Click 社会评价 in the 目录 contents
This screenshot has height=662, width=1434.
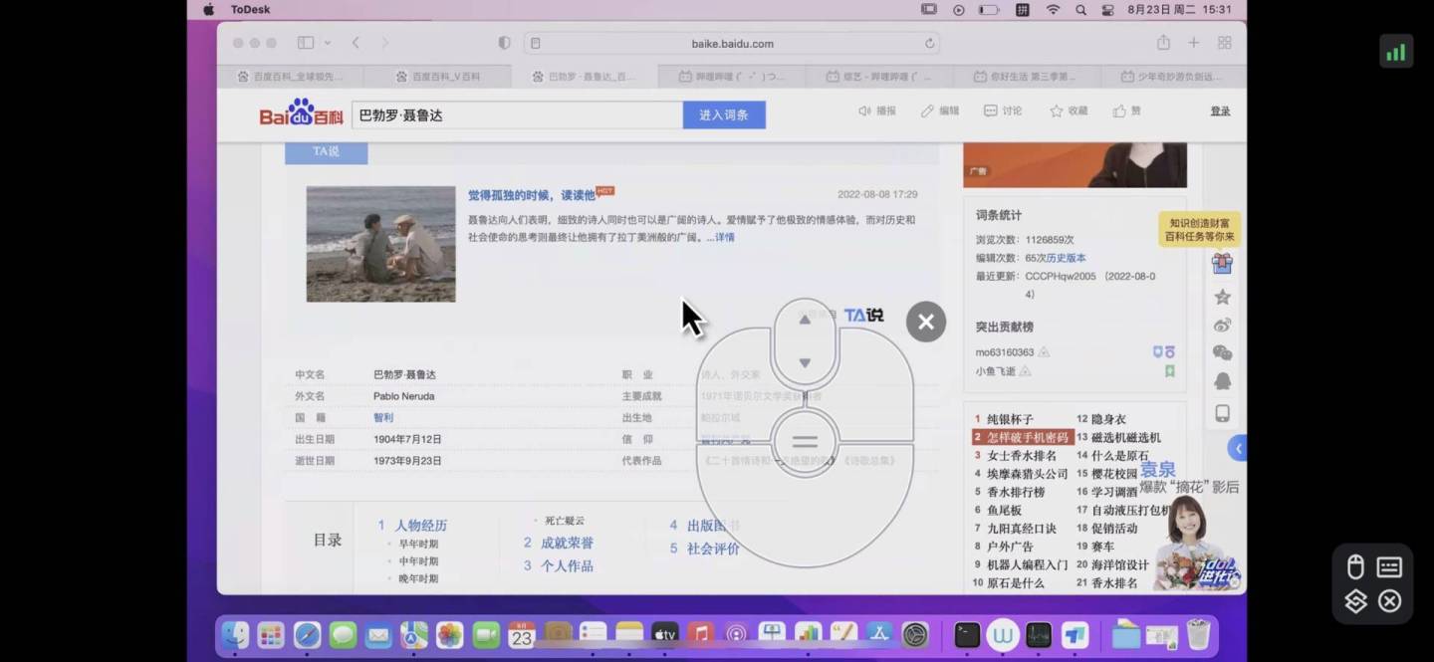[x=713, y=549]
